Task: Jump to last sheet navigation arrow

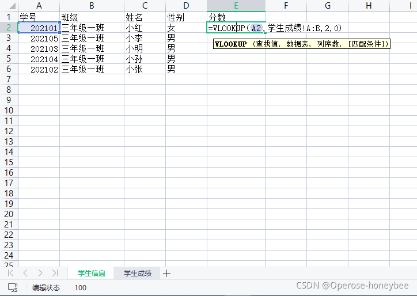Action: (x=55, y=273)
